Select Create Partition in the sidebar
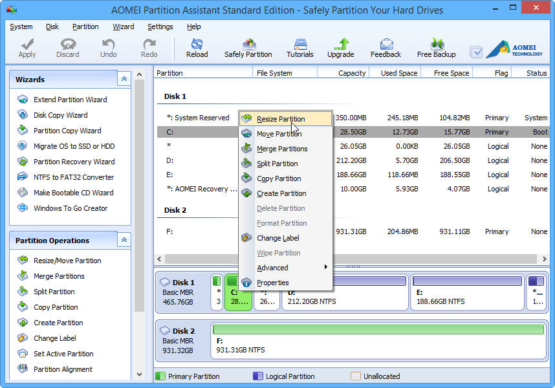Screen dimensions: 555x388 click(58, 323)
